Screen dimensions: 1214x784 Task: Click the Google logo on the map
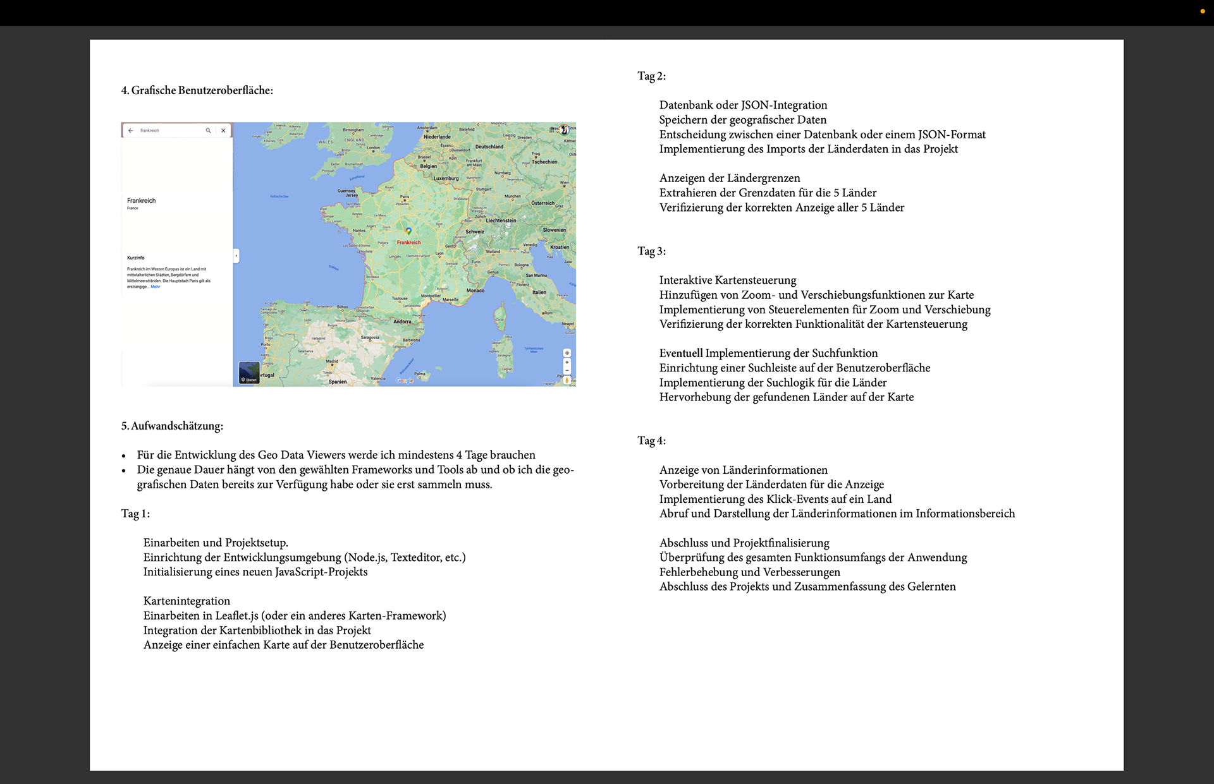click(x=405, y=380)
